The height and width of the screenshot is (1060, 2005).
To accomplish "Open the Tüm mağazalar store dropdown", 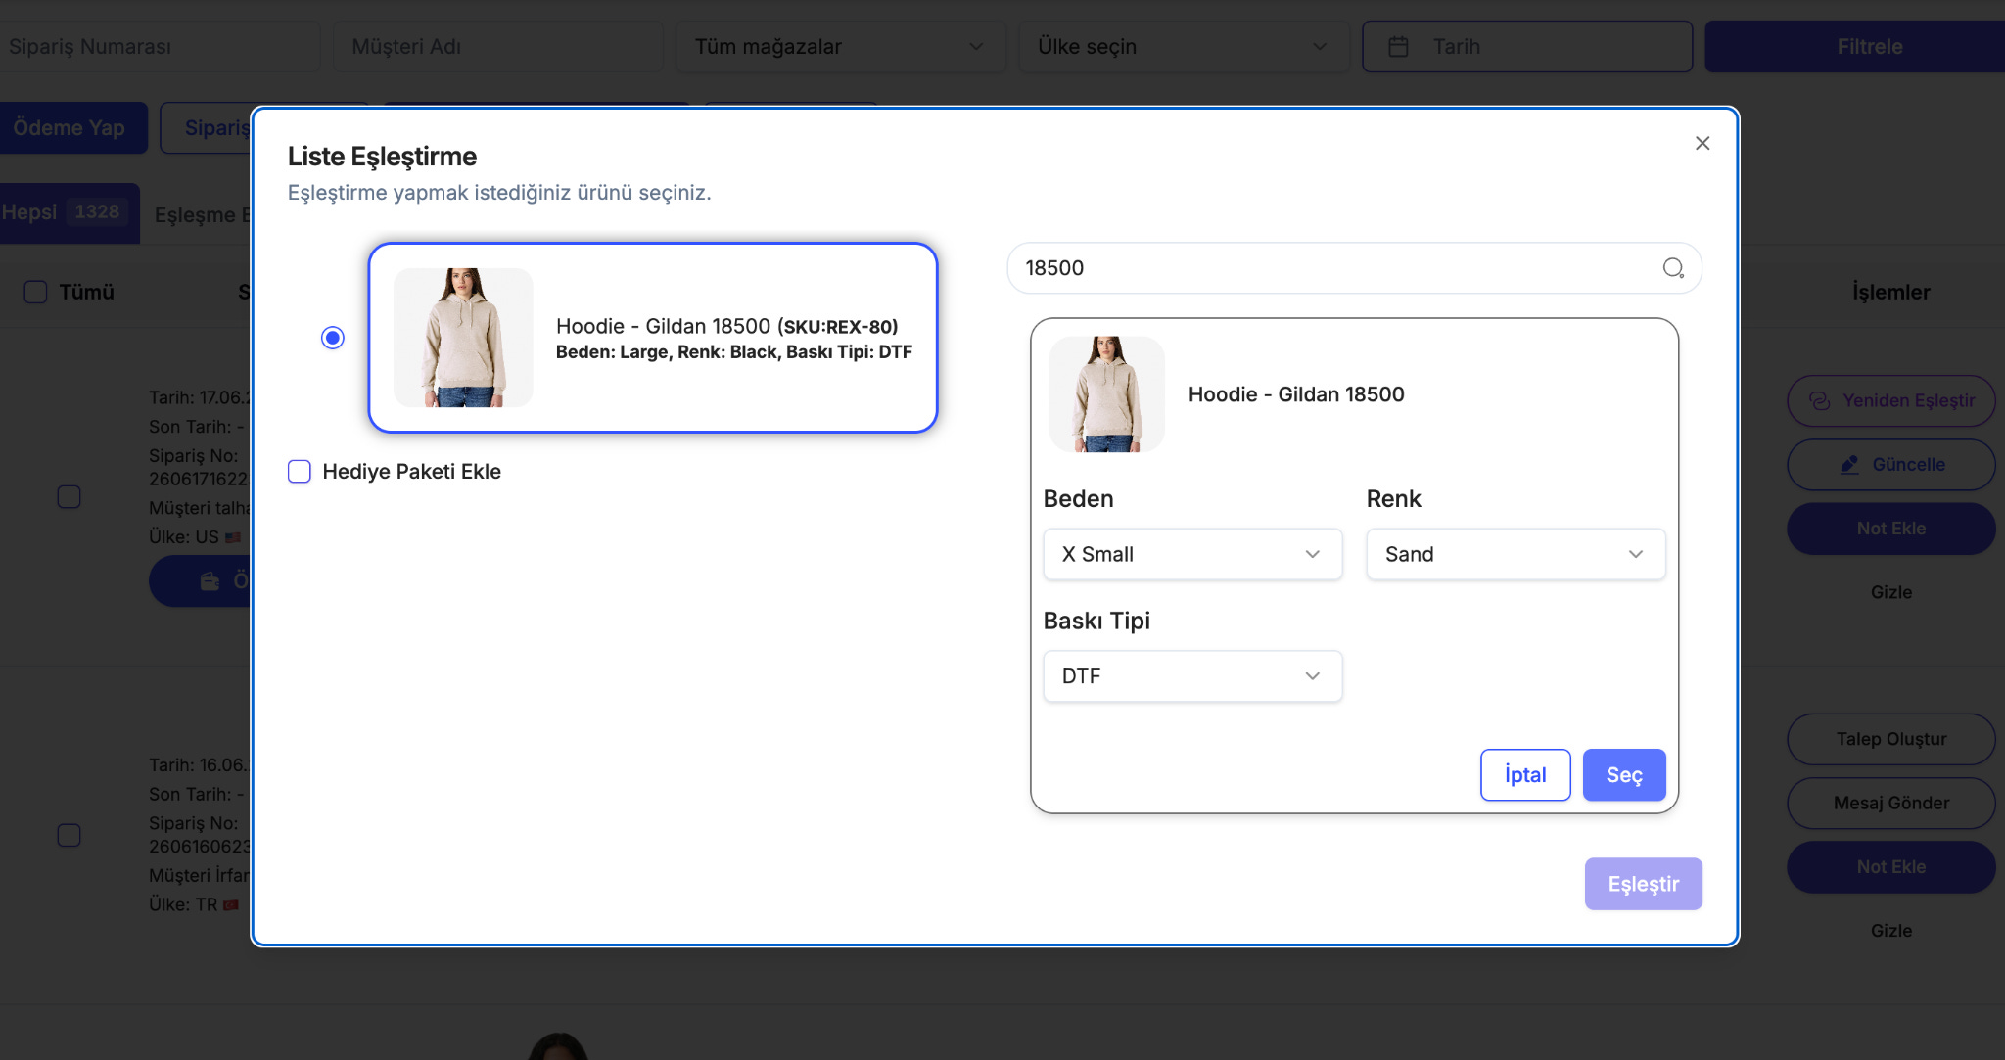I will coord(840,46).
